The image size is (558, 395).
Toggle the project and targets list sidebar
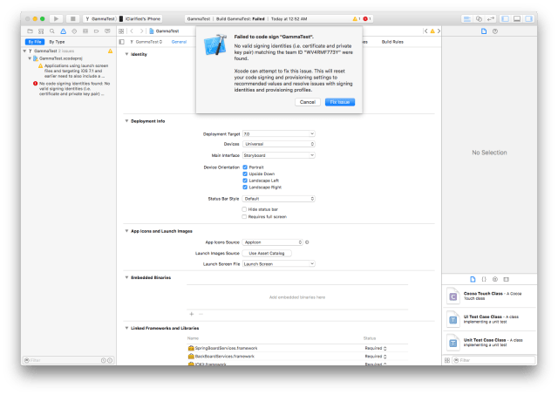tap(122, 42)
